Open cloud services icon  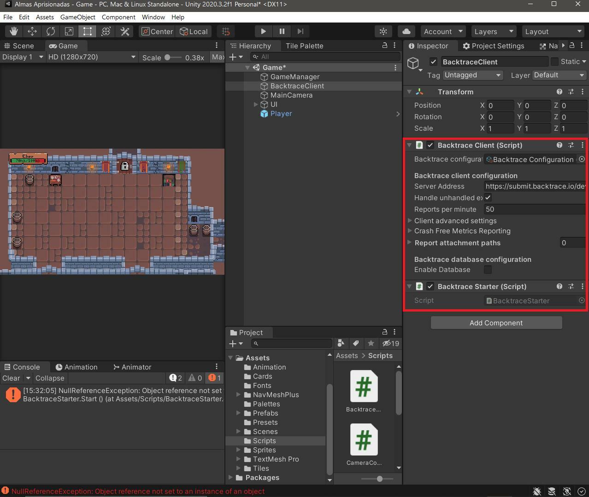point(406,31)
